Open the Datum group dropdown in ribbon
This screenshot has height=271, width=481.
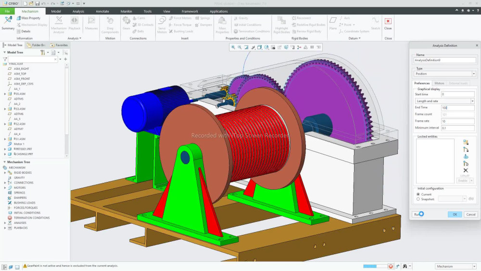[354, 39]
